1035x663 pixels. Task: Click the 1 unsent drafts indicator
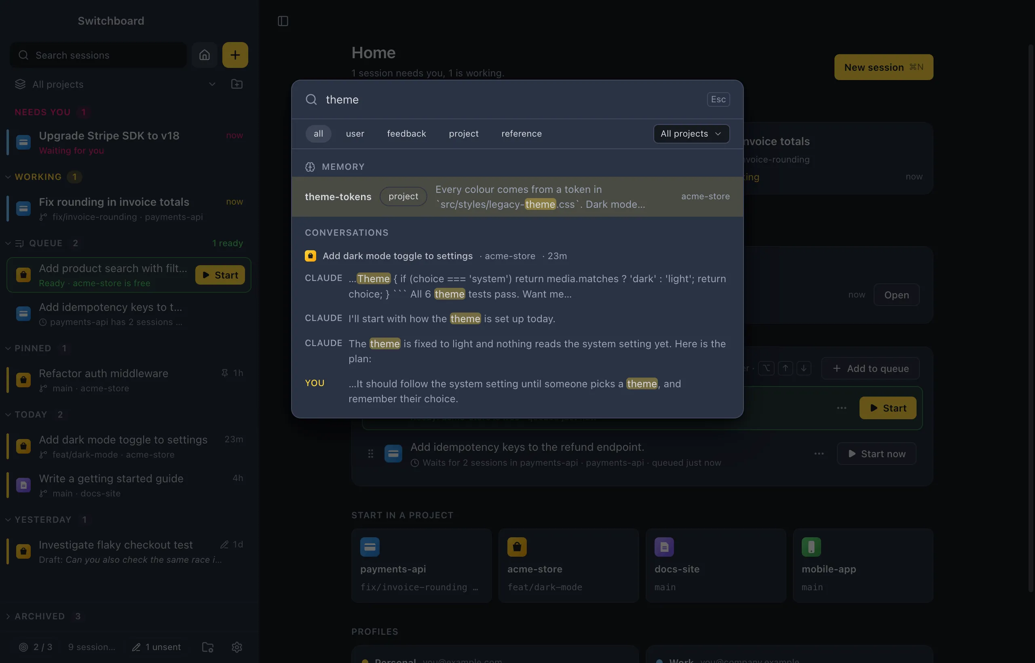[156, 647]
